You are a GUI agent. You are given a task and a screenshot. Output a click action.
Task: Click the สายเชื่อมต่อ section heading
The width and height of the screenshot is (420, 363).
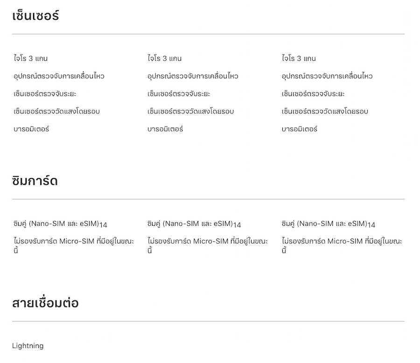point(45,303)
